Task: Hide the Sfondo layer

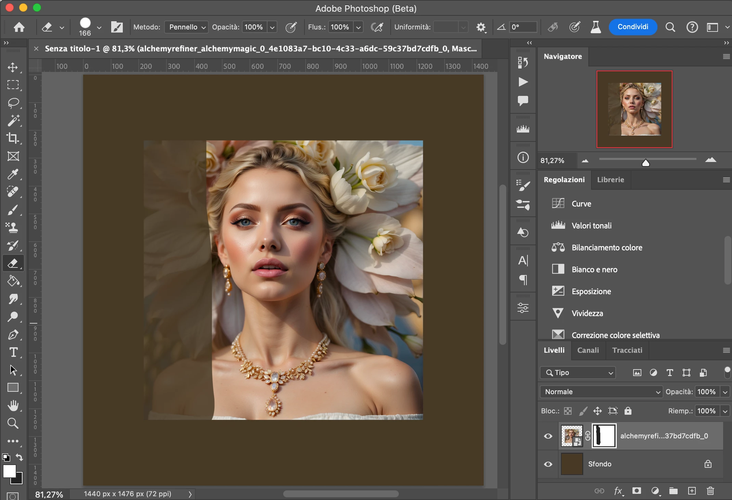Action: 548,464
